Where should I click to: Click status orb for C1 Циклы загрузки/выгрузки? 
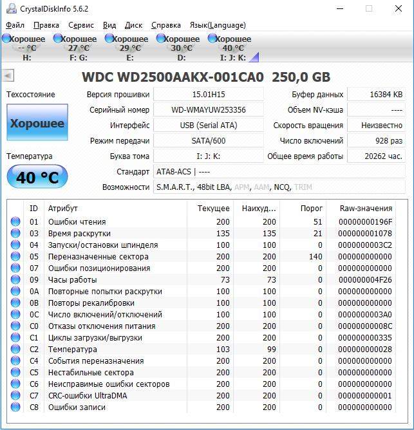point(15,337)
